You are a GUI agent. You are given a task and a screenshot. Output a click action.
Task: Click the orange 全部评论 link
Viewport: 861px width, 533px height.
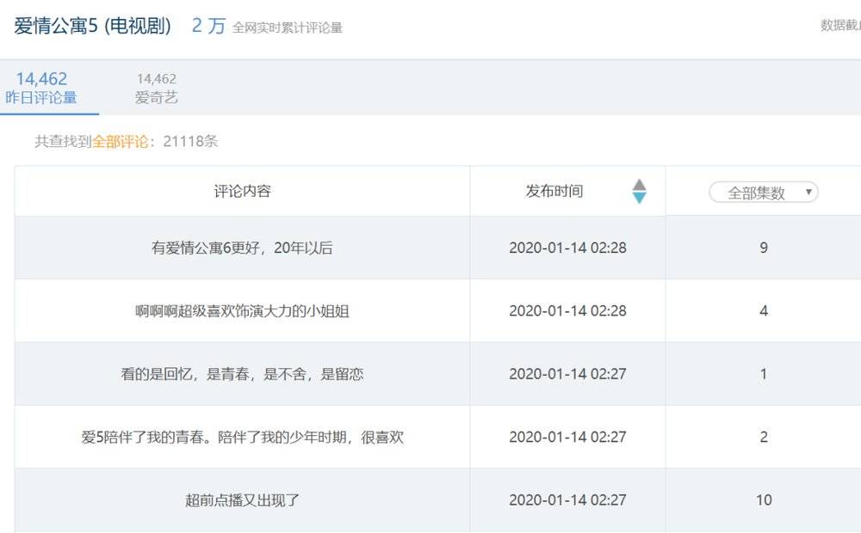coord(120,142)
